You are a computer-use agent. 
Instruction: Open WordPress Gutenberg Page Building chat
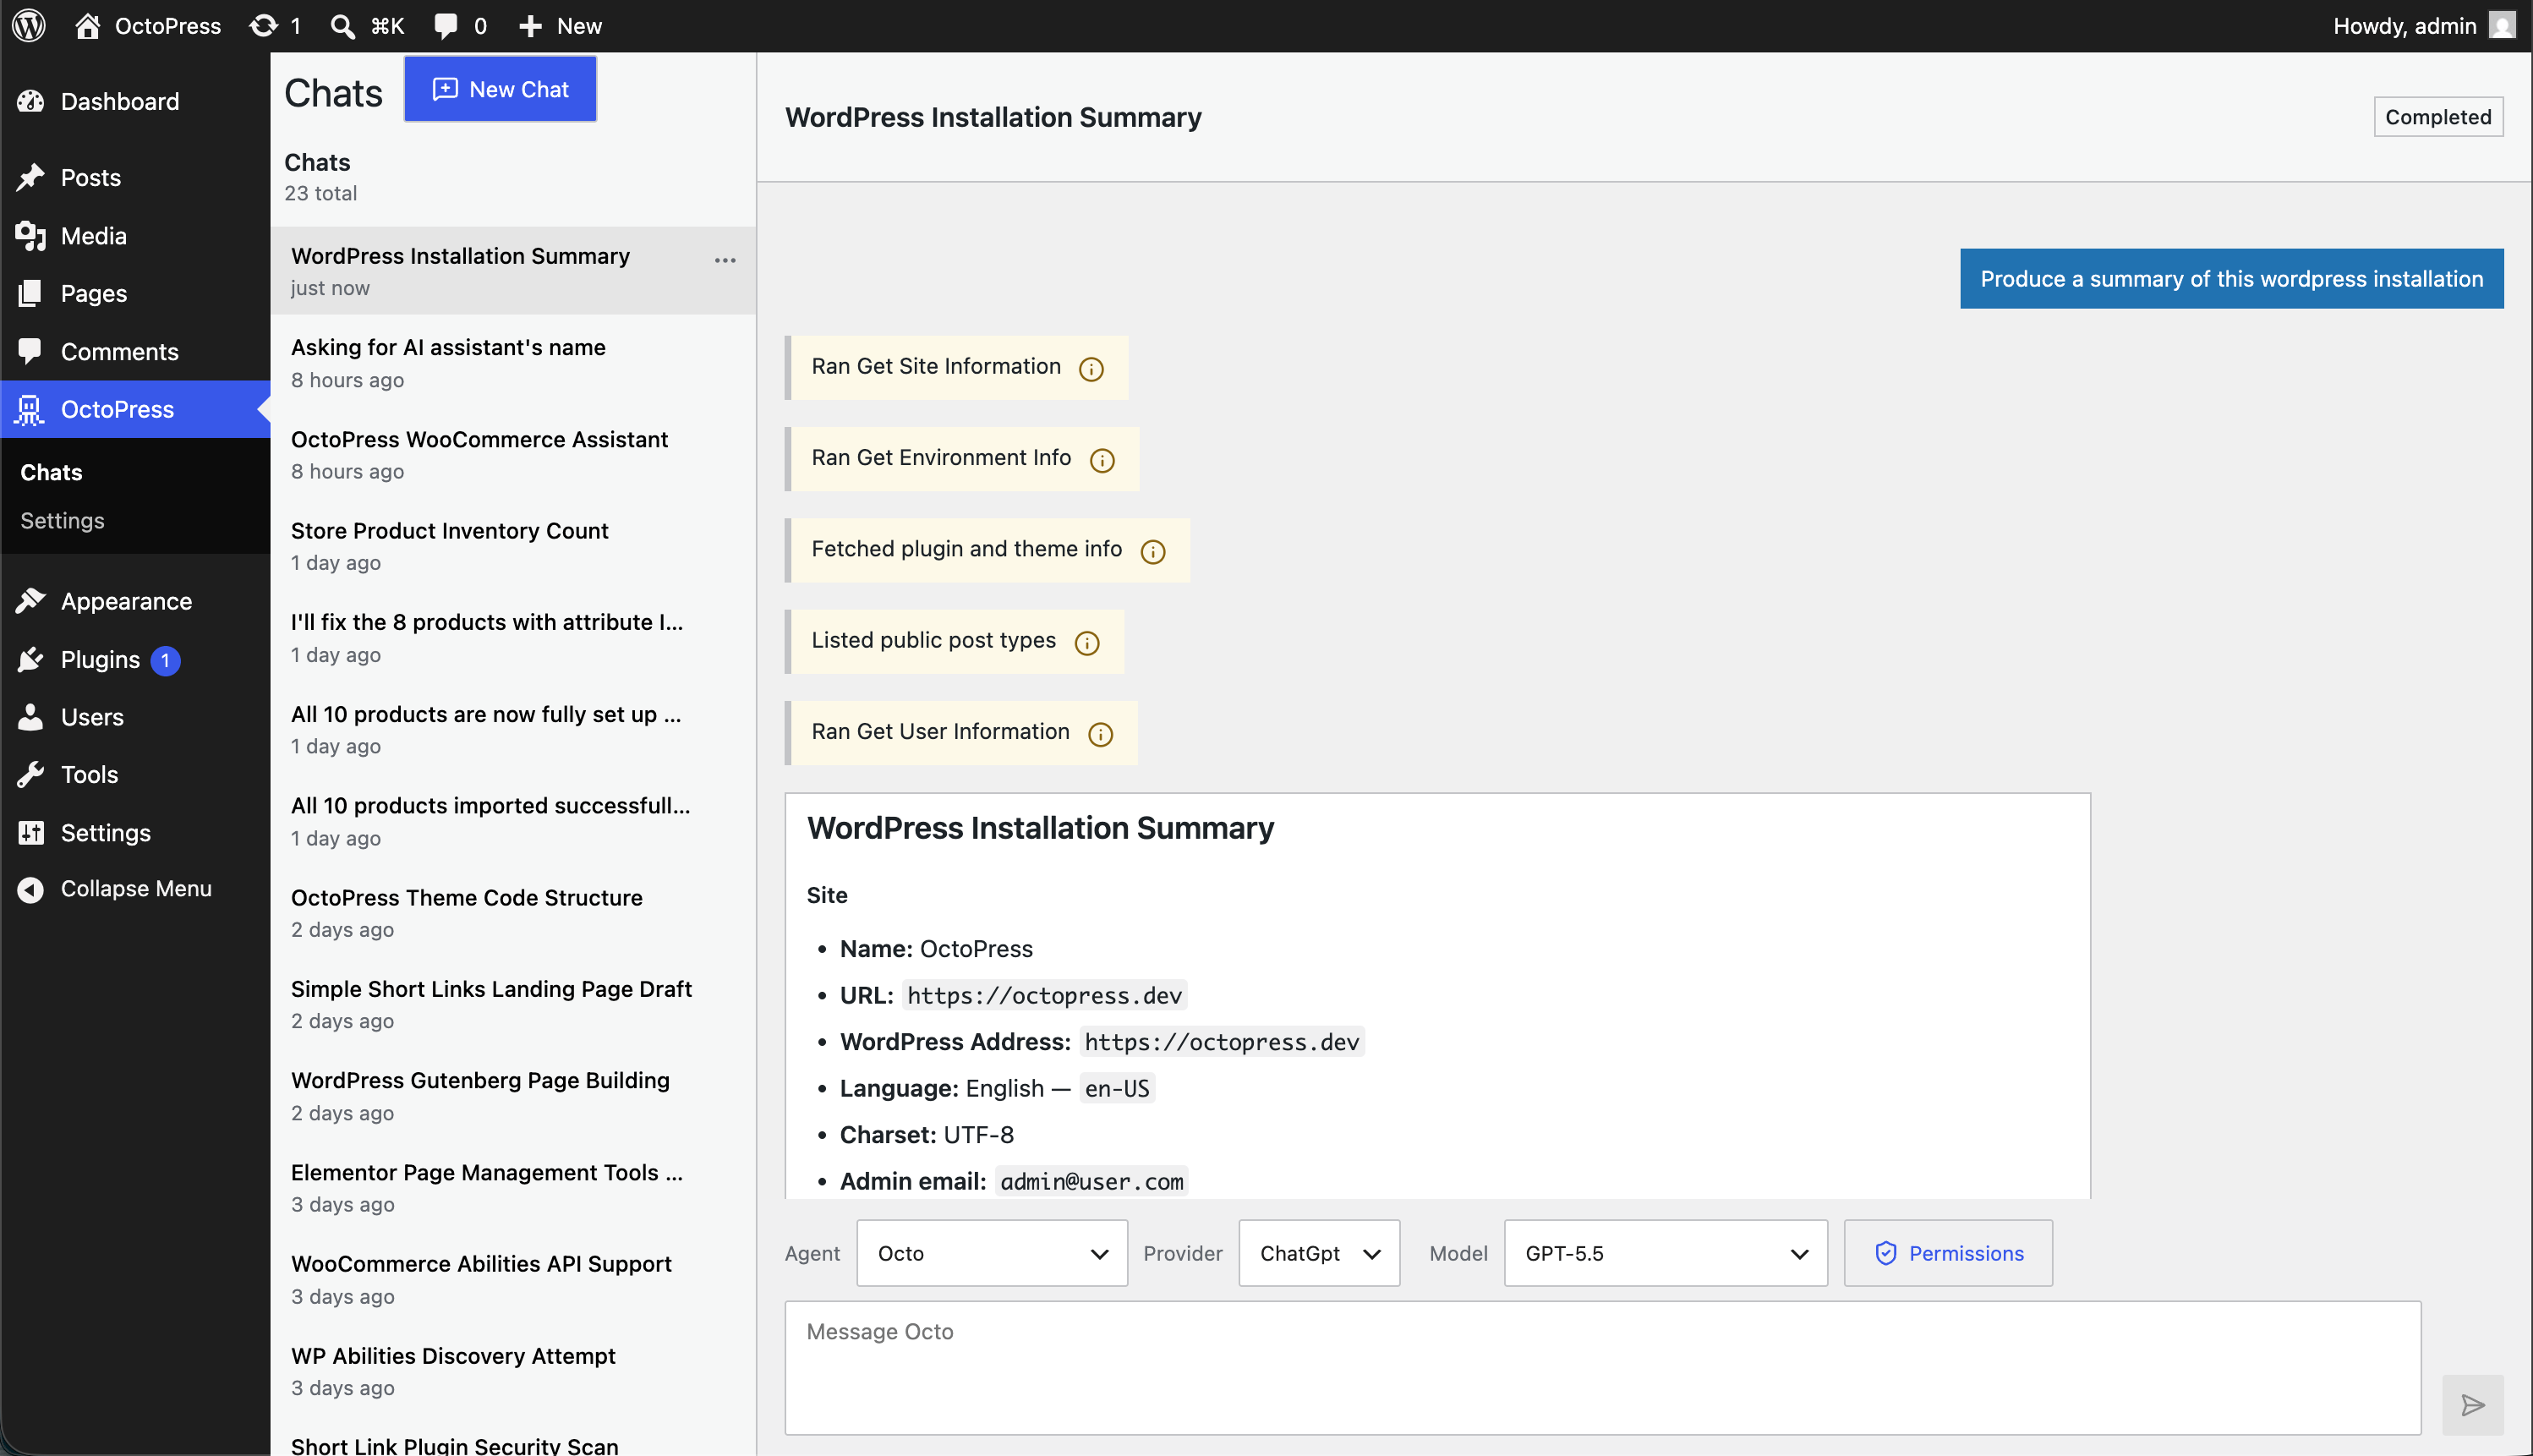tap(513, 1096)
